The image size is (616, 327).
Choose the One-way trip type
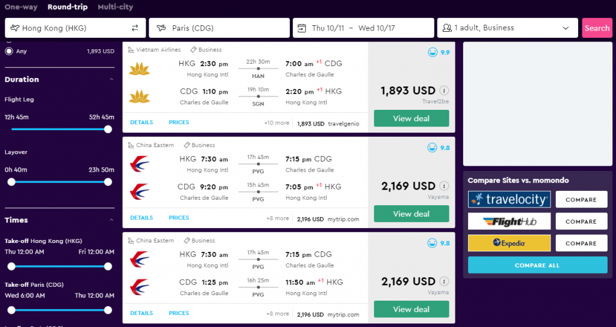[x=21, y=7]
